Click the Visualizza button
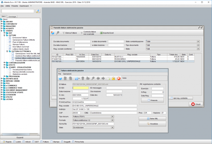This screenshot has width=212, height=144. 152,124
